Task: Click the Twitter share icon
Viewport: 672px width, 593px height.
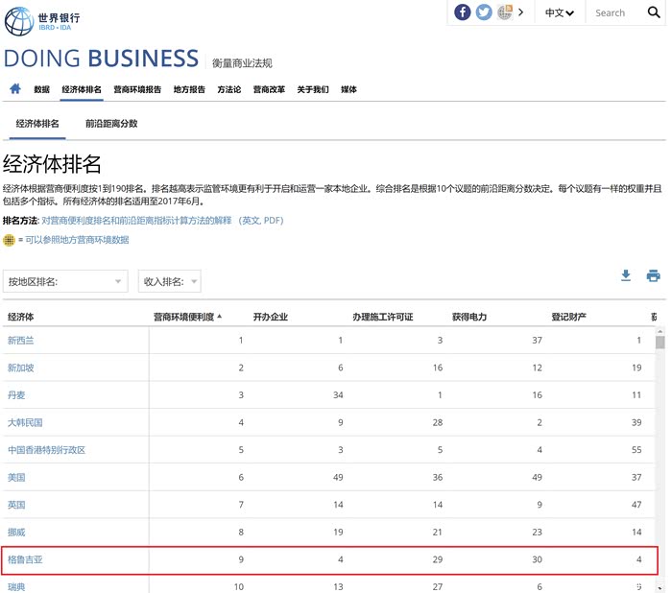Action: coord(484,12)
